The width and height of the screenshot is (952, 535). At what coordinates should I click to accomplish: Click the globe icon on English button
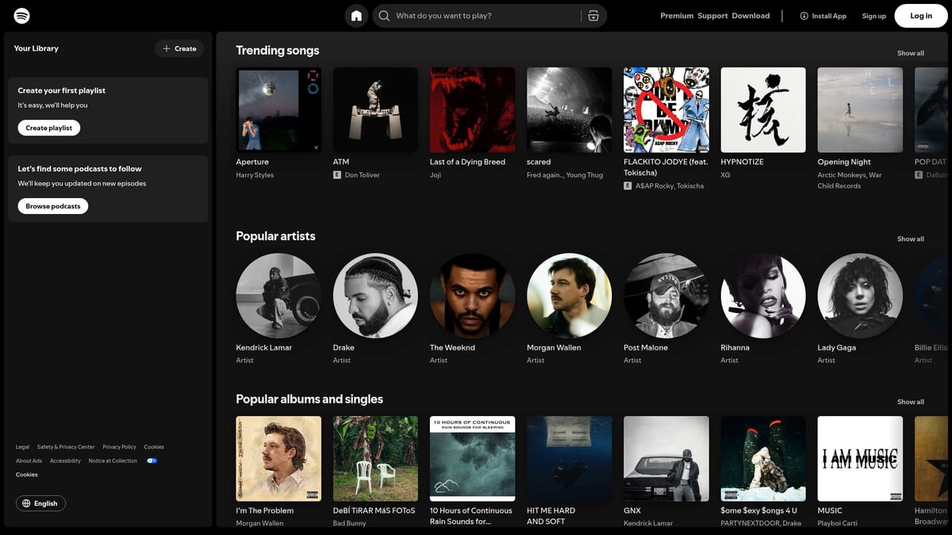pos(27,503)
